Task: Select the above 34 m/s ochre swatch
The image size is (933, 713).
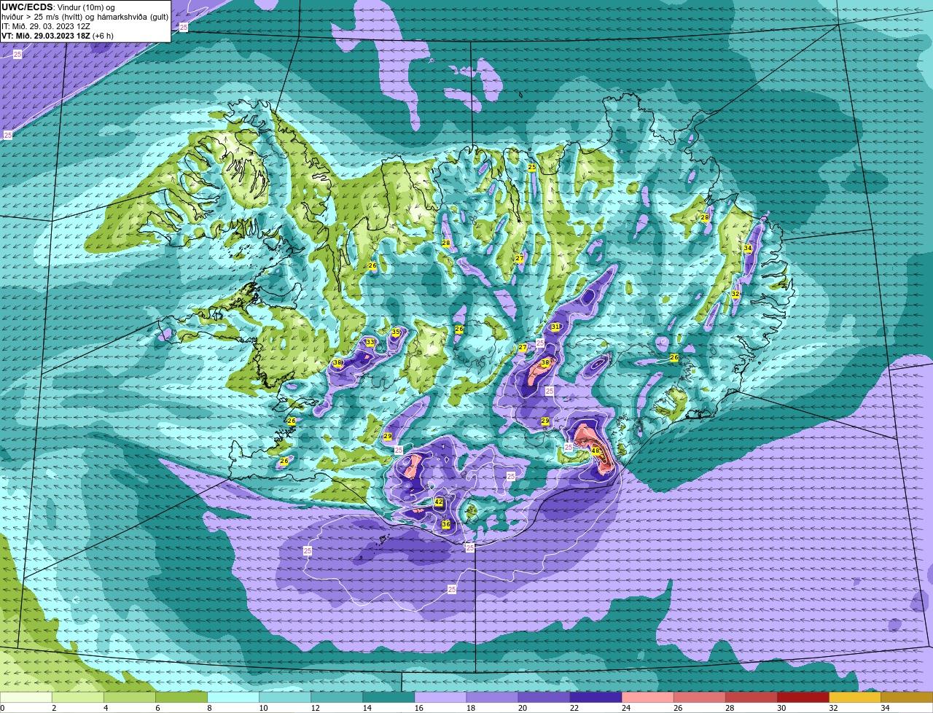Action: point(907,698)
